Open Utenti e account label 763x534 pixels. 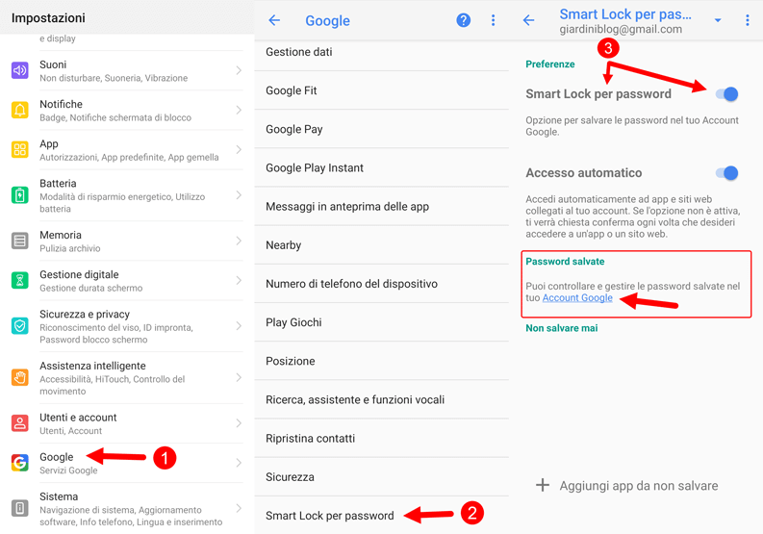(78, 418)
